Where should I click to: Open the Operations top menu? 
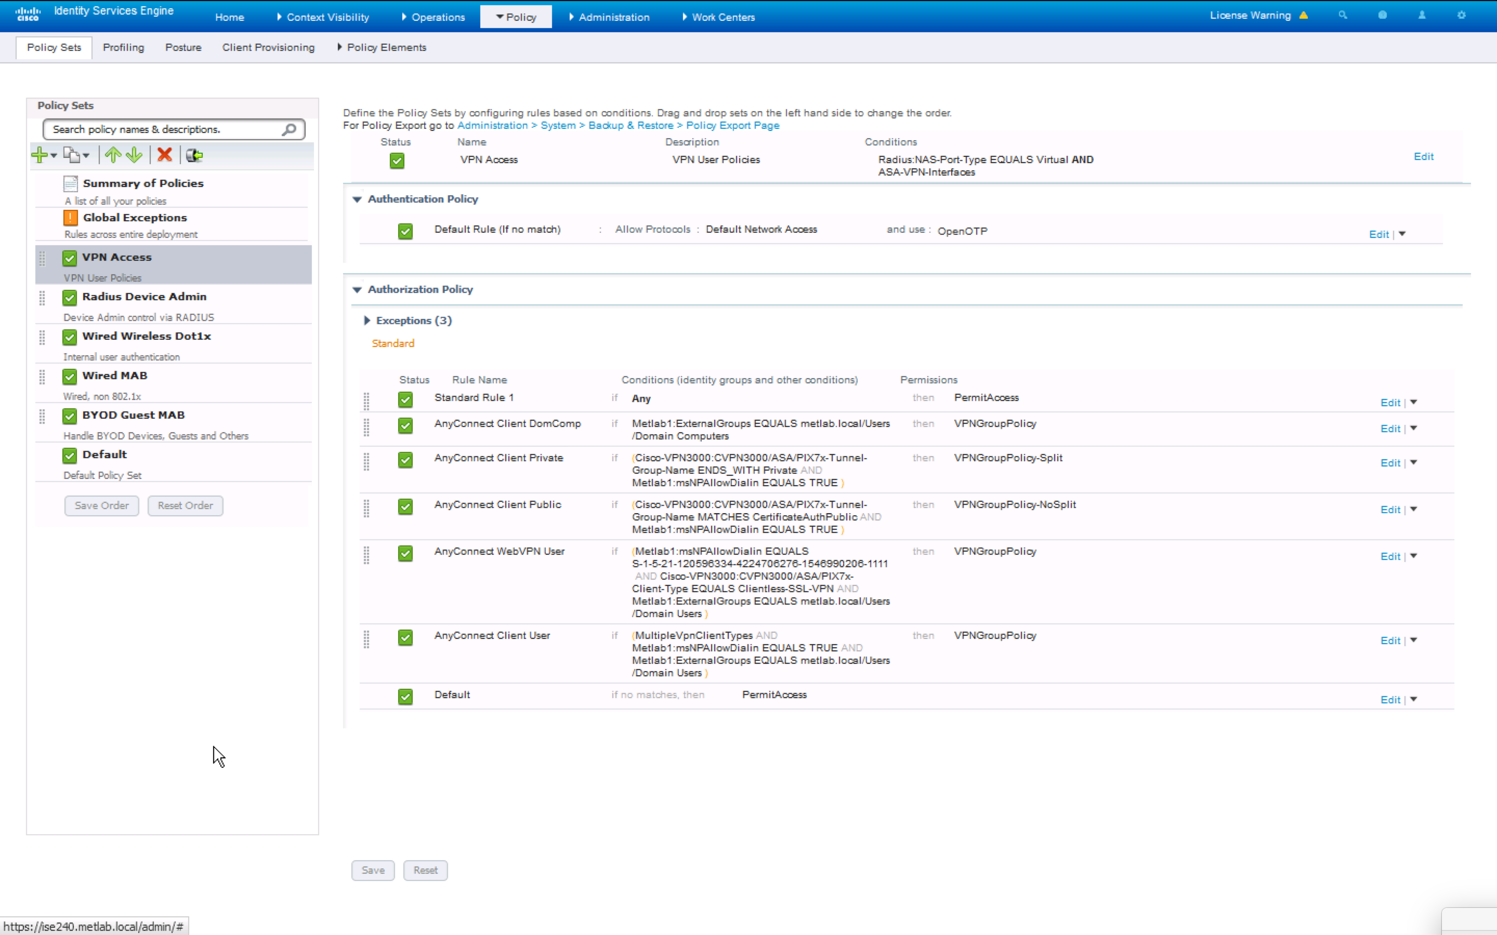[x=433, y=17]
